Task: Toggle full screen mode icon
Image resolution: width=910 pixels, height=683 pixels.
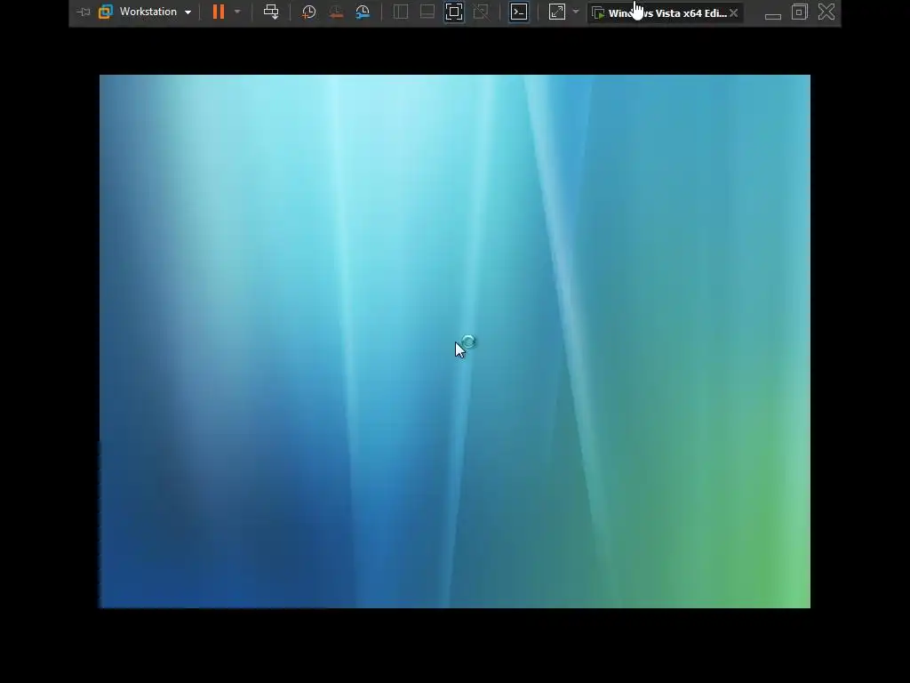Action: [x=454, y=12]
